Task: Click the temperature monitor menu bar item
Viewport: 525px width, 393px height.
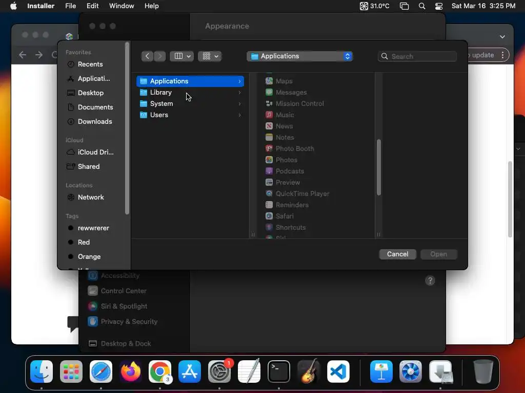Action: 375,6
